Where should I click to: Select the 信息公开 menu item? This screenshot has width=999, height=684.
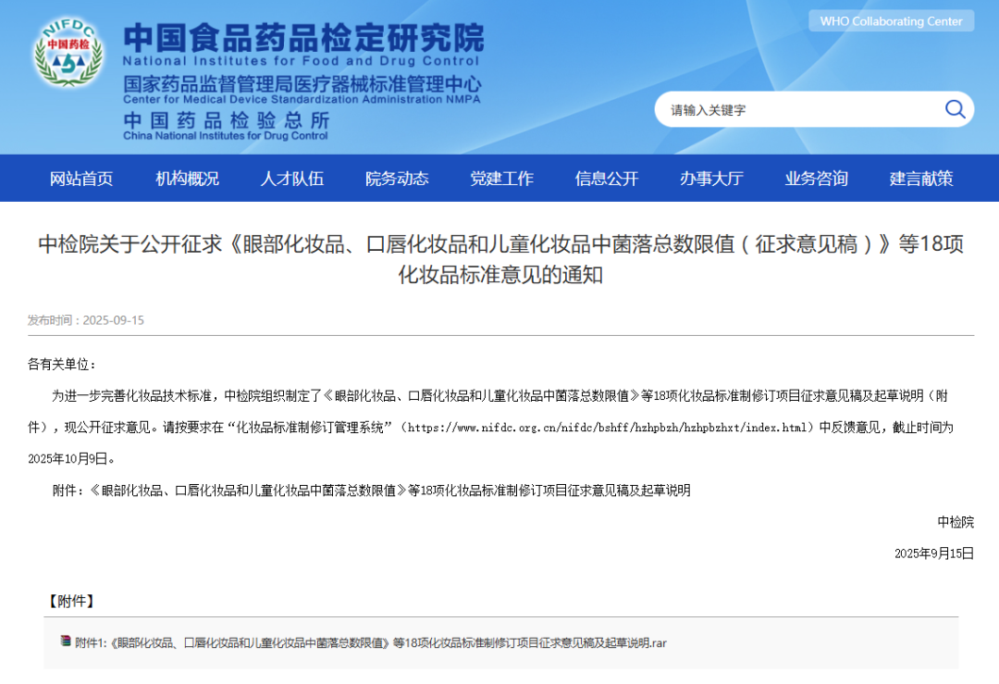(x=607, y=179)
